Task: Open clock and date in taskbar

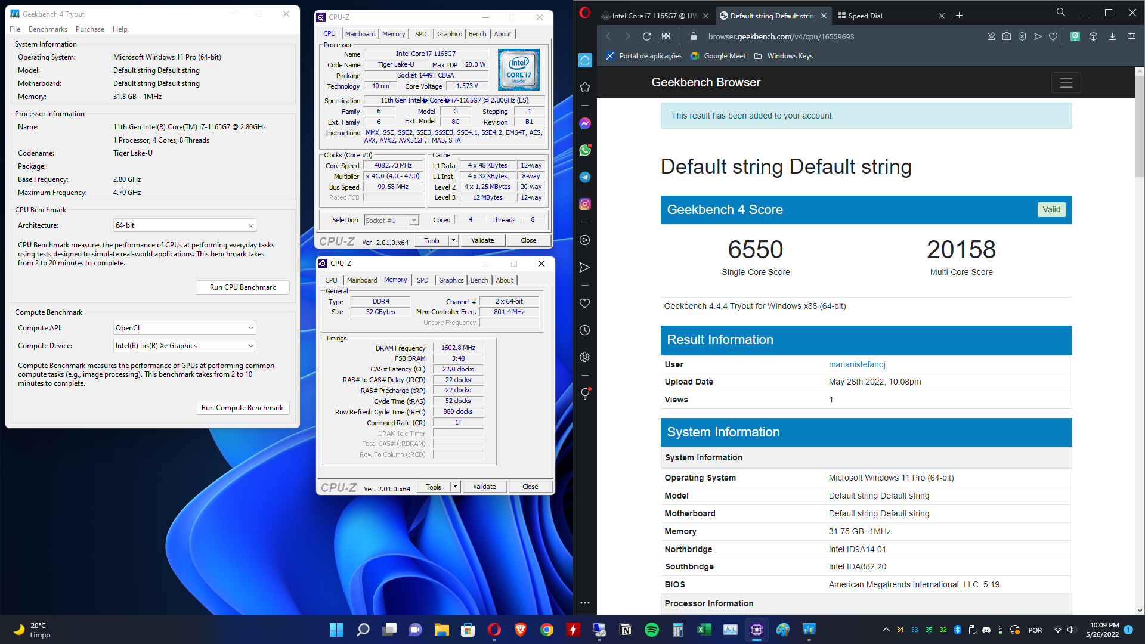Action: coord(1103,630)
